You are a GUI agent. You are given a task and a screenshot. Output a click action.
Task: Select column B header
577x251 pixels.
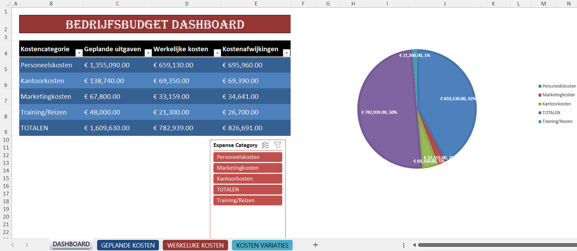pos(51,4)
